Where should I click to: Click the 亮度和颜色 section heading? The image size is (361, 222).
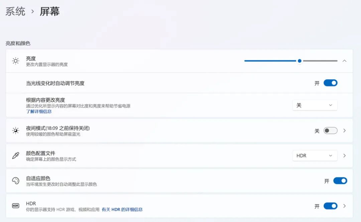[x=18, y=43]
